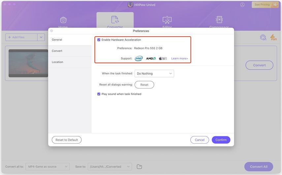Open the output folder icon
The height and width of the screenshot is (175, 282).
click(x=139, y=167)
